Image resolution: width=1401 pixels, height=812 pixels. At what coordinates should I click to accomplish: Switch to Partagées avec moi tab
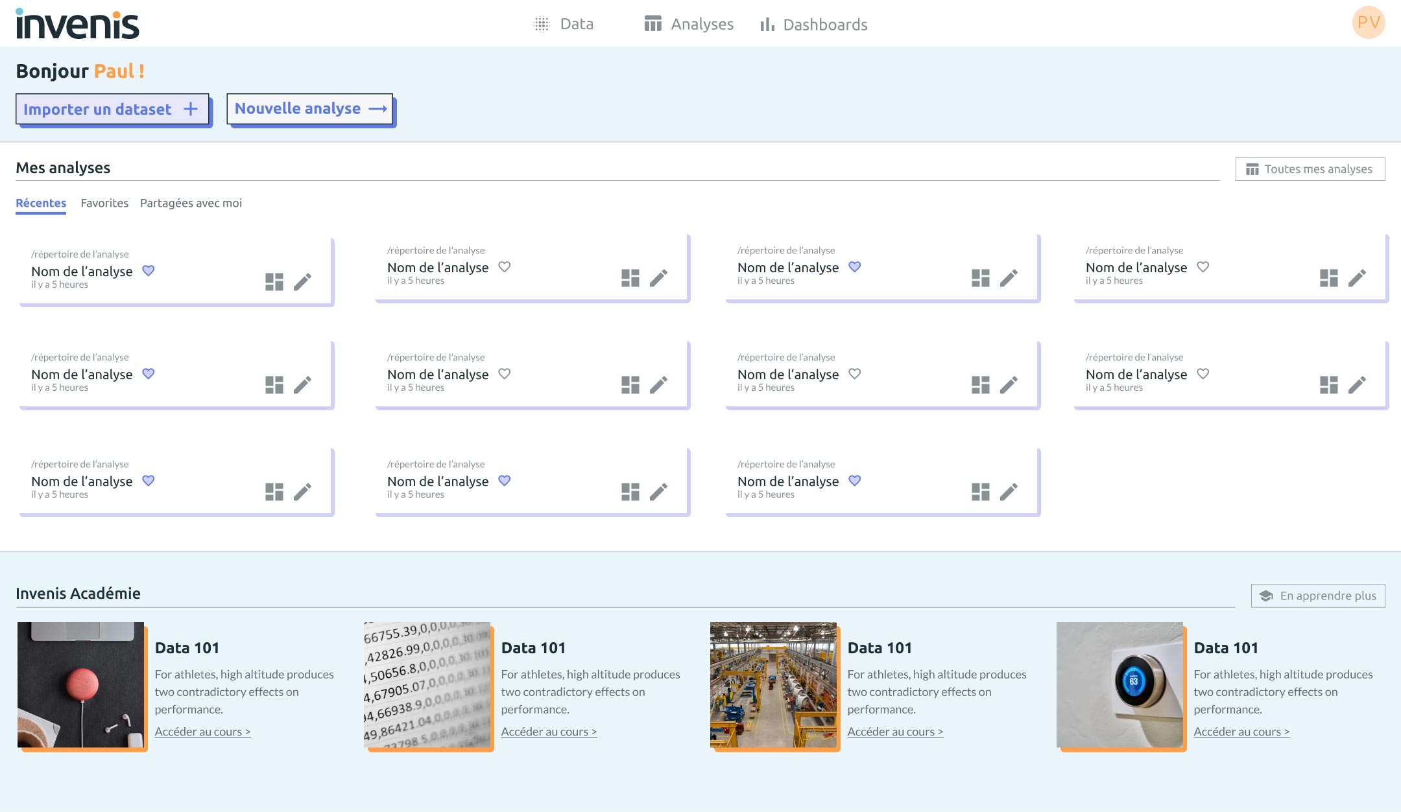pos(191,203)
